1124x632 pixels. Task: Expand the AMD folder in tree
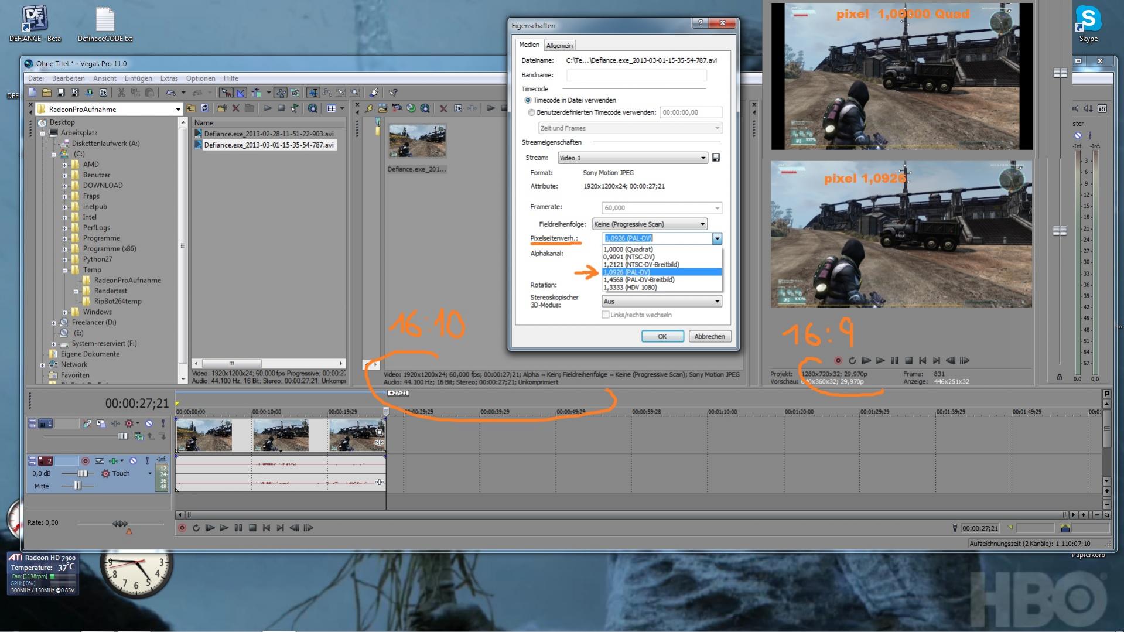point(64,165)
